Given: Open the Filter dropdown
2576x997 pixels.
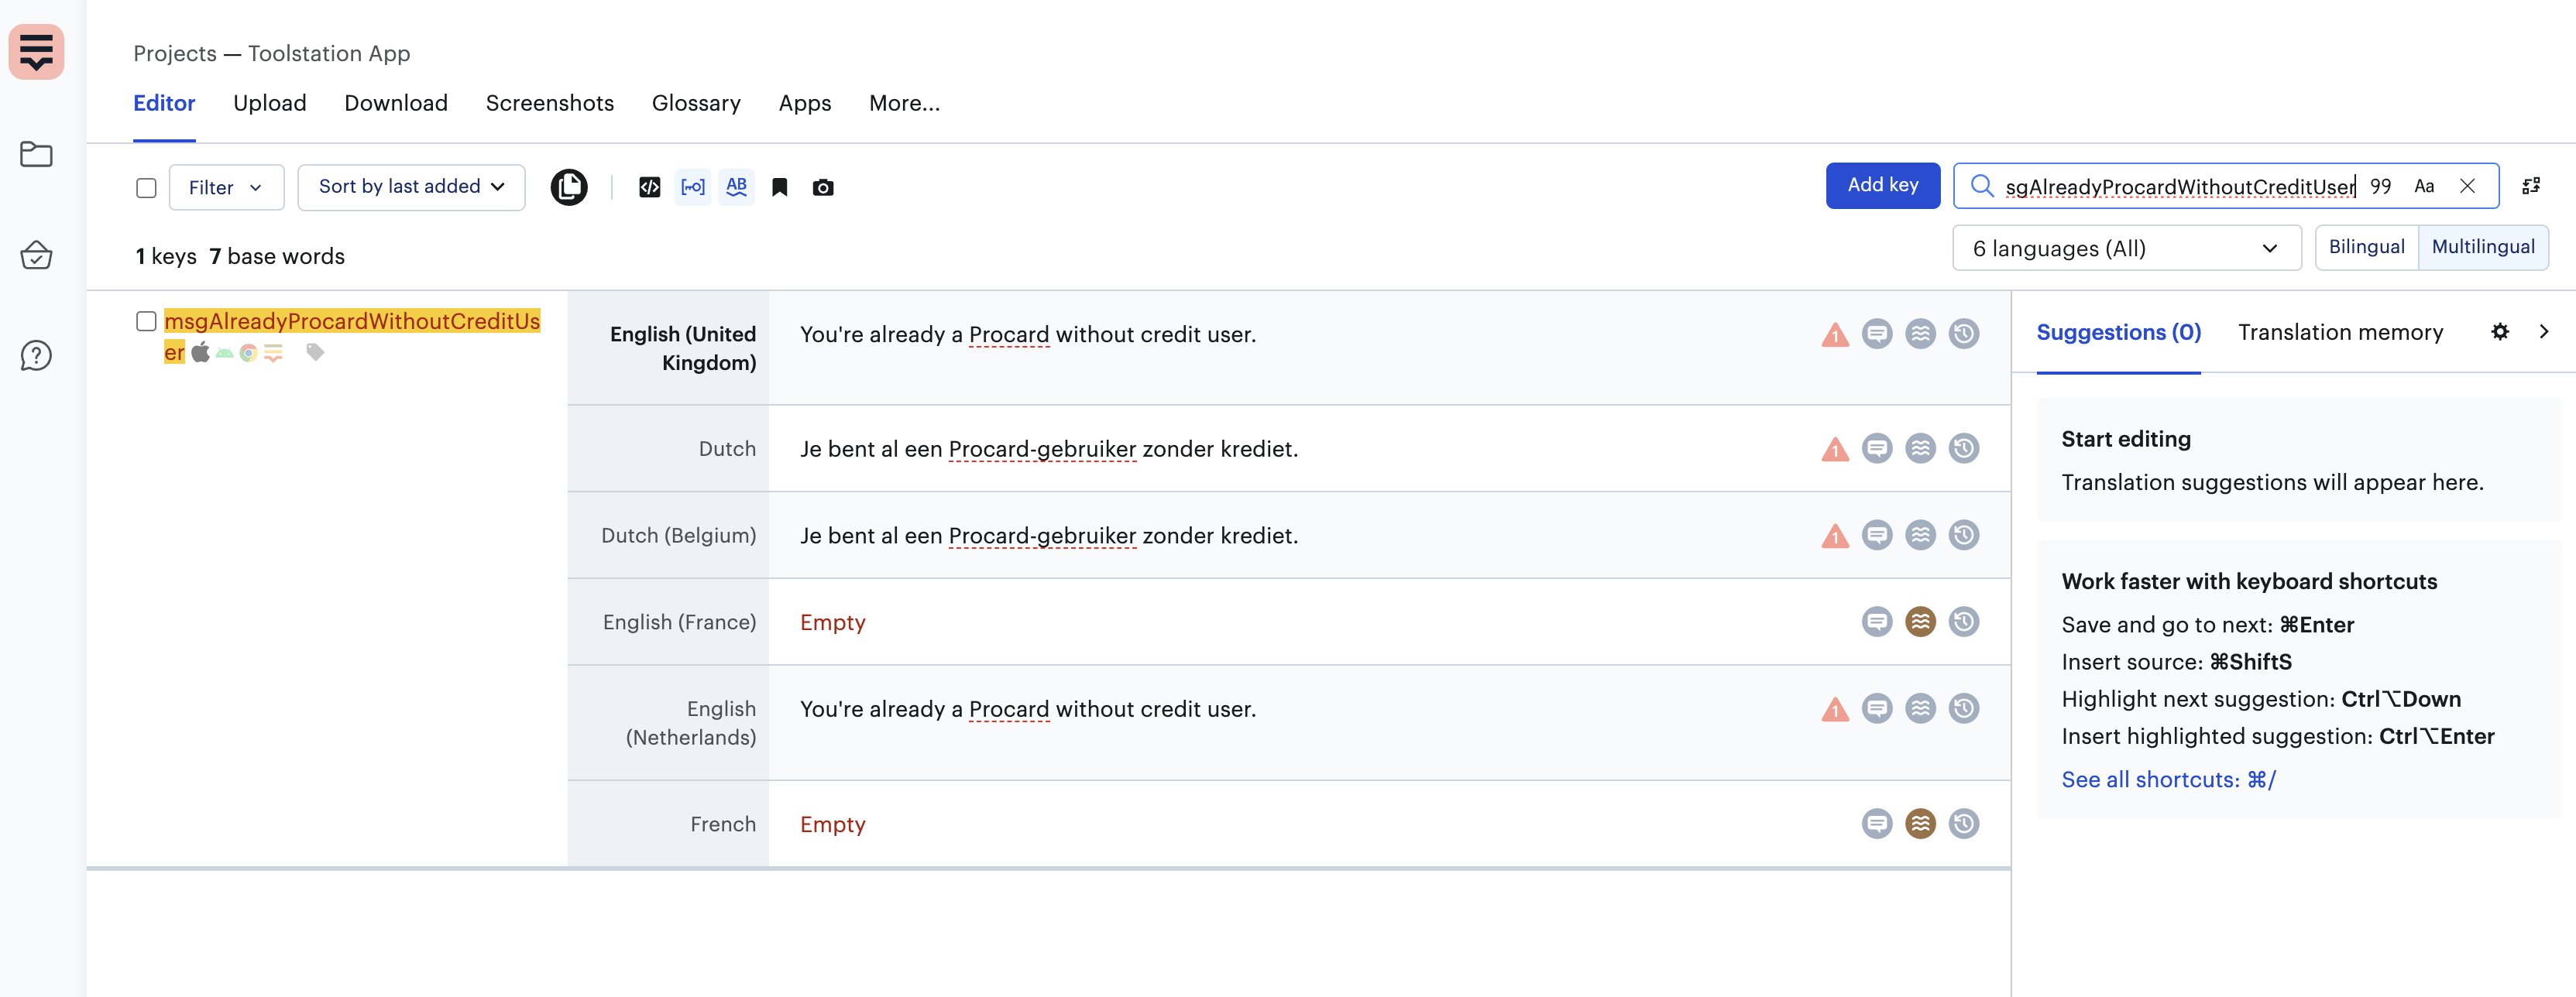Looking at the screenshot, I should [226, 187].
